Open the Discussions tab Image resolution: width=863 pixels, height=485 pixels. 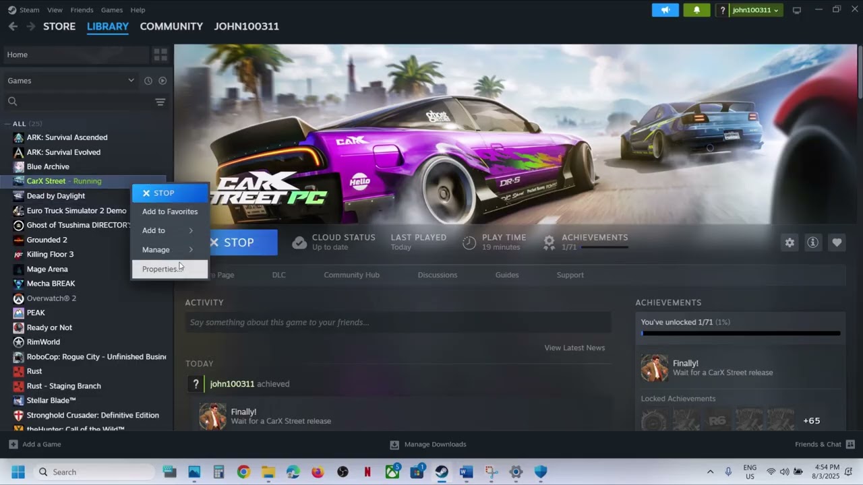[438, 275]
